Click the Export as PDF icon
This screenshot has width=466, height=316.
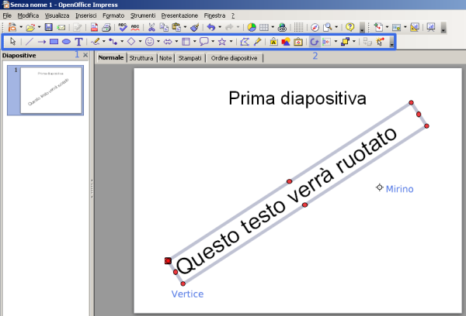click(x=93, y=27)
